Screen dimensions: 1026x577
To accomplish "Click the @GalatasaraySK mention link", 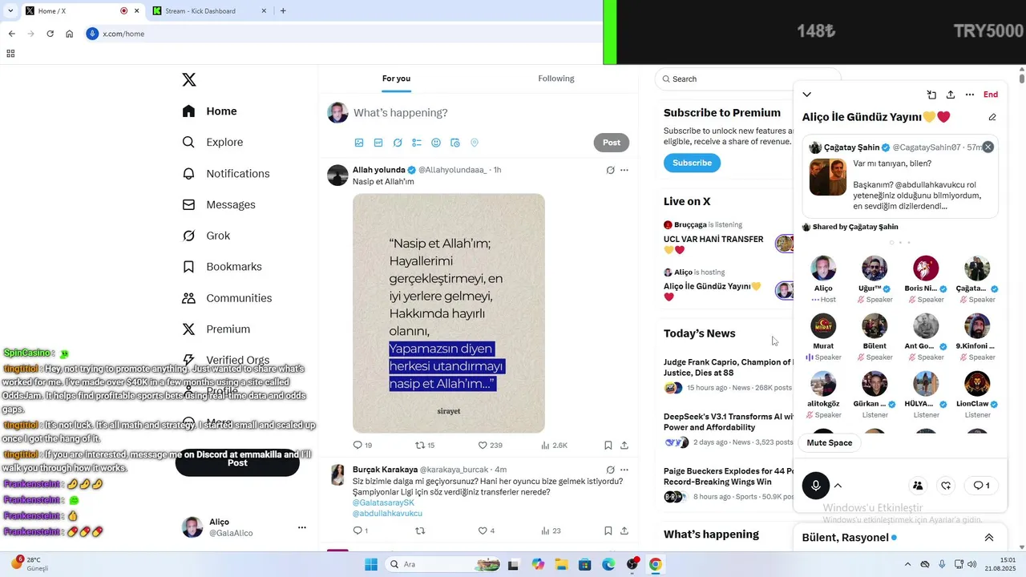I will [383, 502].
